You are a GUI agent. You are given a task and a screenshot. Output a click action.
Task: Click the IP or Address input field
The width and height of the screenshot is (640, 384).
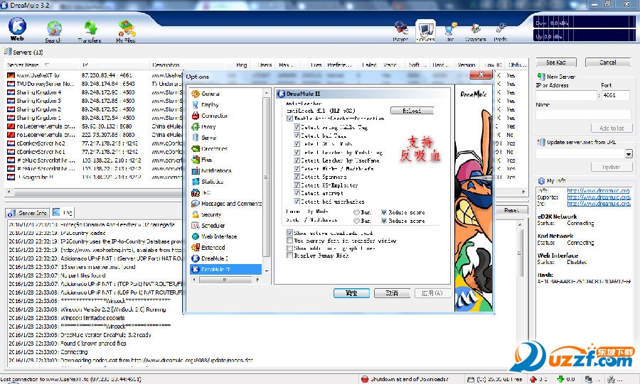566,95
